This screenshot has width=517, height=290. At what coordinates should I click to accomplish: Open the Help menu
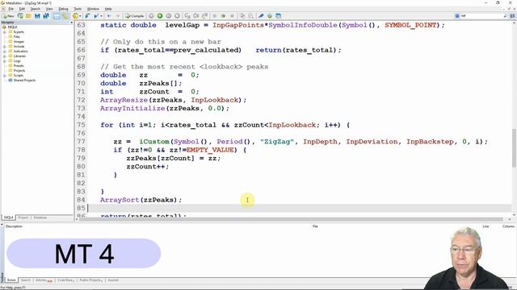point(108,9)
